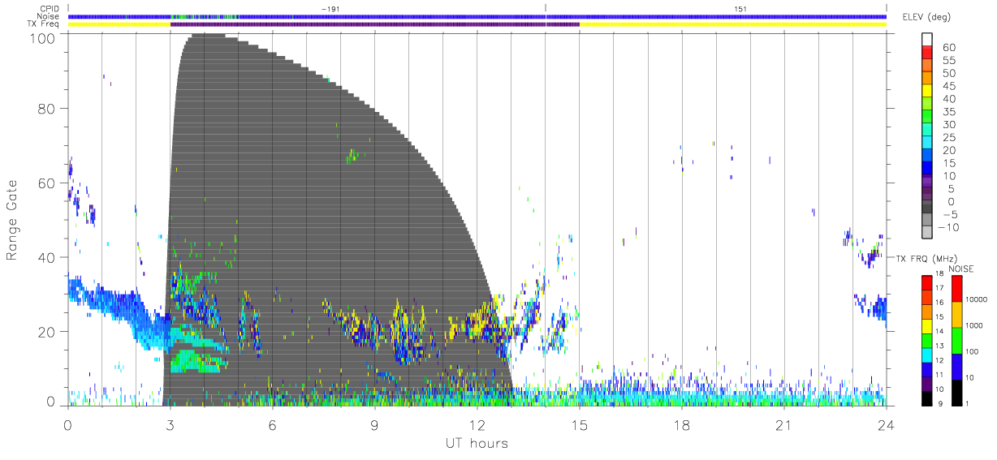Select the "TX FRQ (MHz)" legend title
The image size is (997, 460).
(926, 257)
